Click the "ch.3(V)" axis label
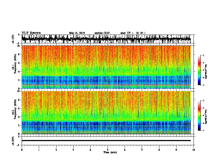 [13, 141]
